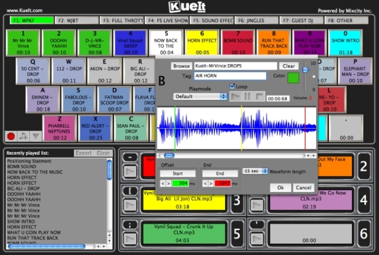
Task: Click the red record button
Action: (11, 137)
